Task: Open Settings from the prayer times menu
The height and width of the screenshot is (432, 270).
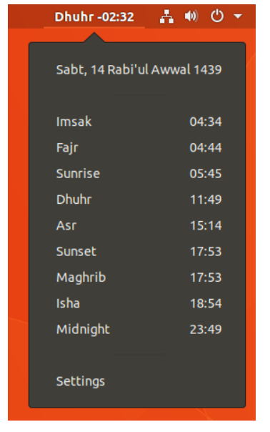Action: [137, 381]
